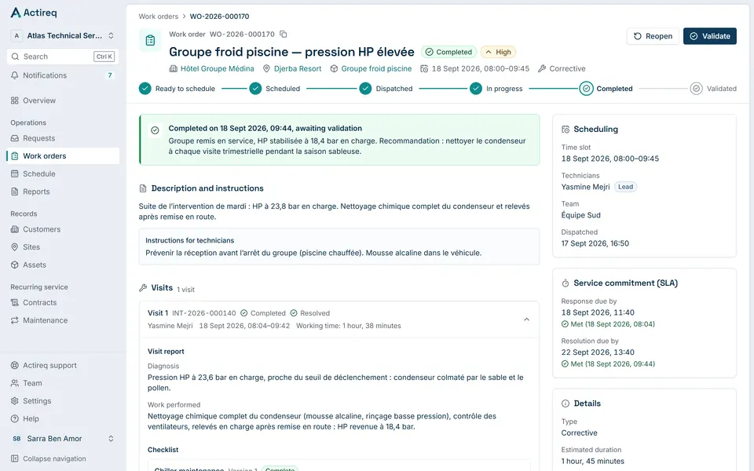Image resolution: width=754 pixels, height=471 pixels.
Task: Click the Resolved status on Visit 1
Action: click(310, 313)
